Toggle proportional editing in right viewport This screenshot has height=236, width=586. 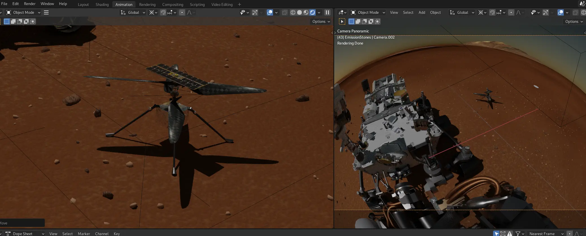[511, 12]
